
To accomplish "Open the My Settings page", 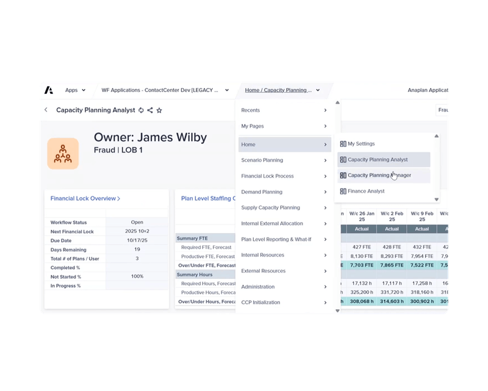I will coord(384,144).
